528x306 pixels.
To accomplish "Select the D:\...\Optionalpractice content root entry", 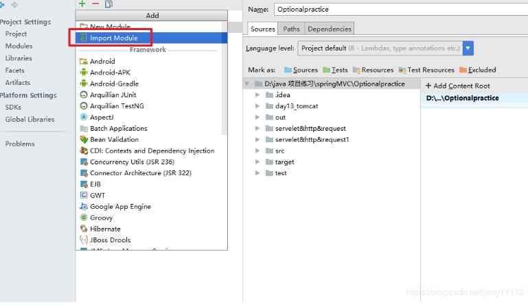I will click(x=462, y=98).
